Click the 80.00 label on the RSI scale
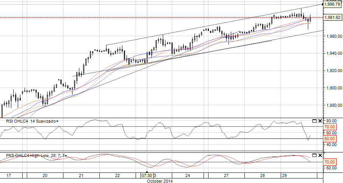Viewport: 343px width, 183px height. (331, 121)
